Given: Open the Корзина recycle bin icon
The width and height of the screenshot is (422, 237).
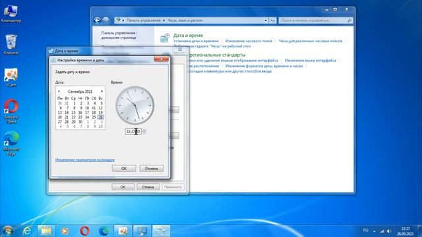Looking at the screenshot, I should 11,44.
